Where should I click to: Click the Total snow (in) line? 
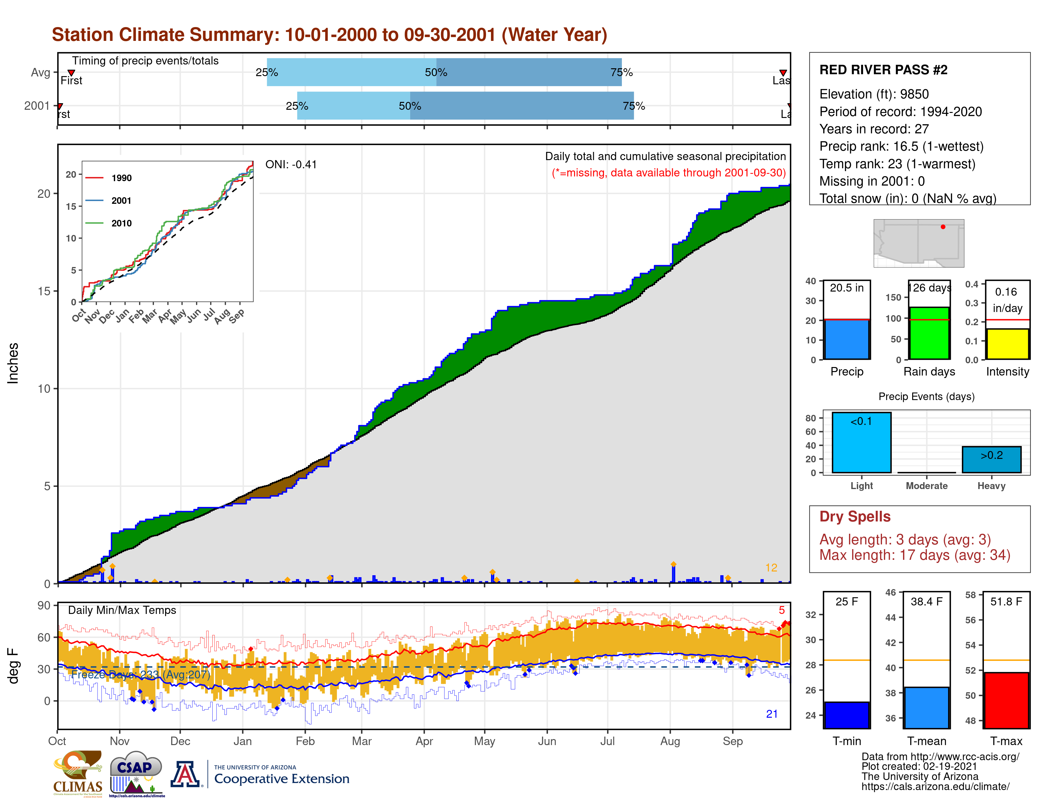point(907,198)
